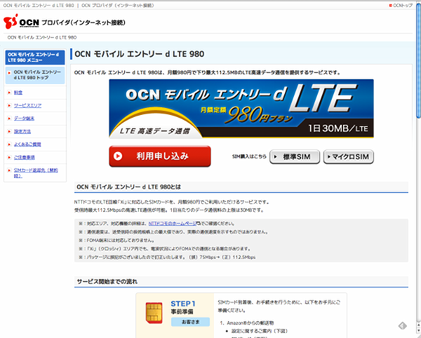This screenshot has height=338, width=421.
Task: Click the red square icon before OCNトップ
Action: [x=391, y=6]
